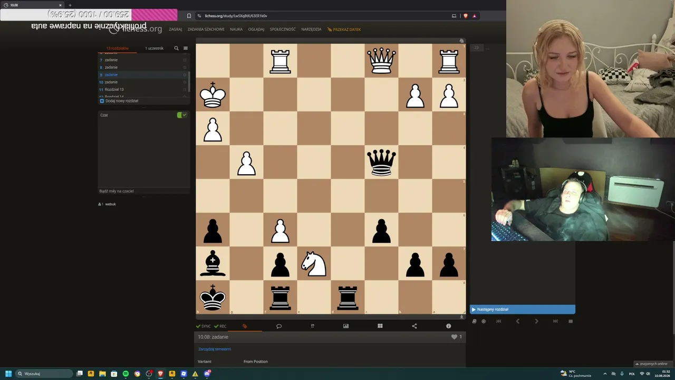Open the multiboard grid view tab
Viewport: 675px width, 380px height.
click(380, 326)
